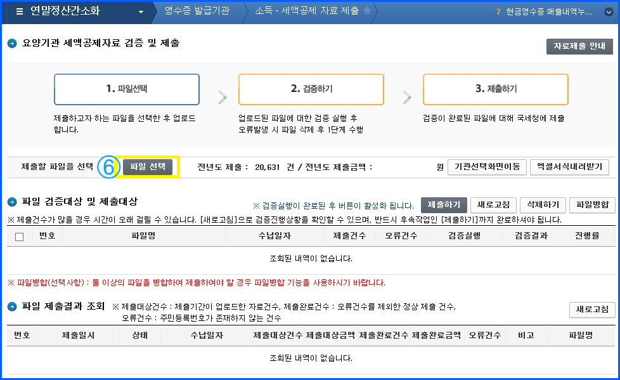Click the chevron between steps 1 and 2
The height and width of the screenshot is (380, 620).
tap(223, 97)
